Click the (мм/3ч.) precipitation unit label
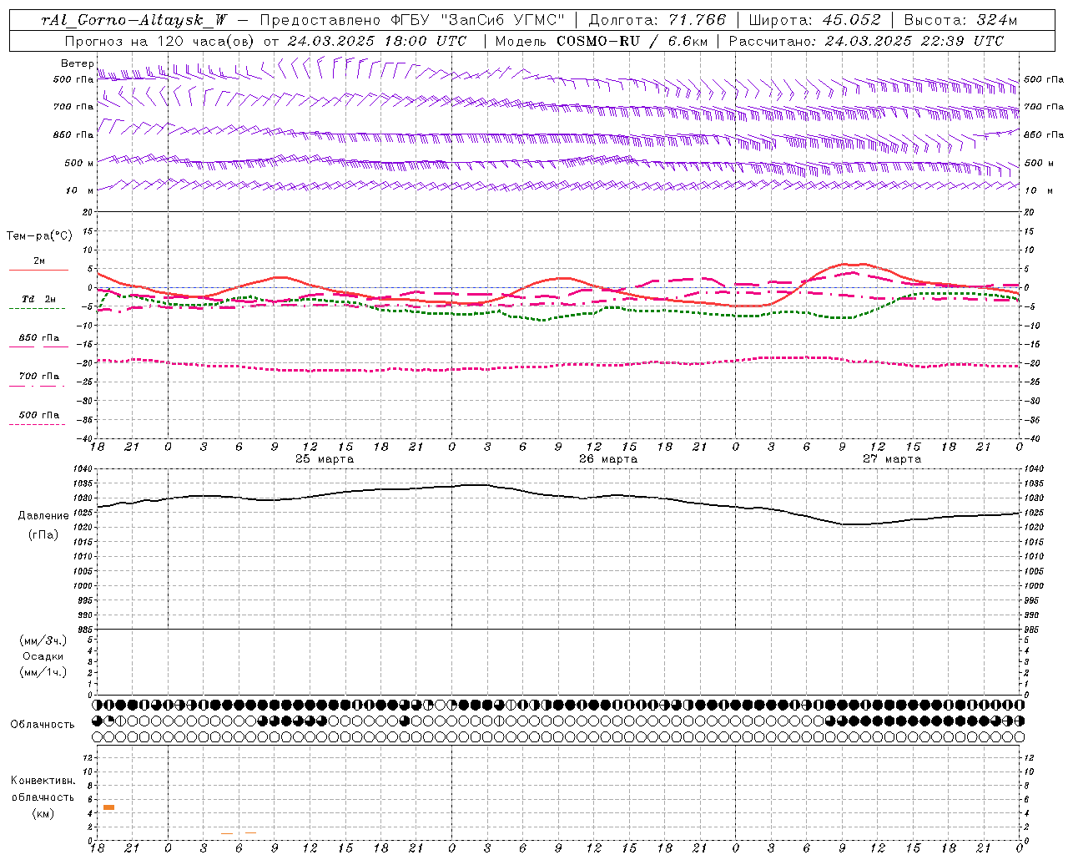The height and width of the screenshot is (855, 1068). point(43,640)
